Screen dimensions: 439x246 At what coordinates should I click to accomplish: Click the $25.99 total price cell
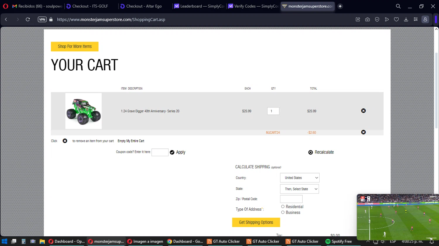pyautogui.click(x=312, y=111)
